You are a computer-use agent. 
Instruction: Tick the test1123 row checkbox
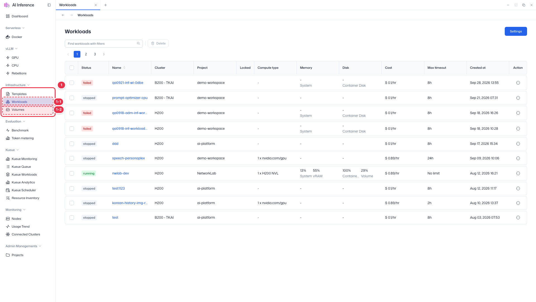click(72, 188)
